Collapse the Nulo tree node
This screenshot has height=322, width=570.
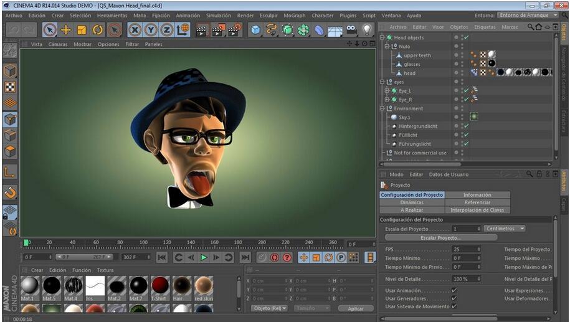pyautogui.click(x=387, y=47)
